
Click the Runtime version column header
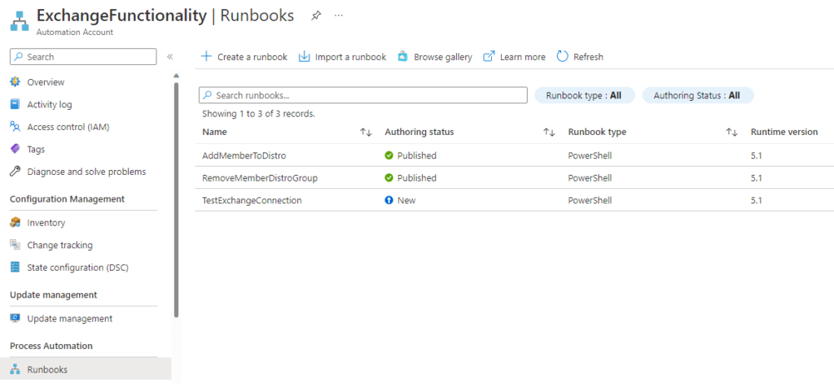pyautogui.click(x=784, y=132)
